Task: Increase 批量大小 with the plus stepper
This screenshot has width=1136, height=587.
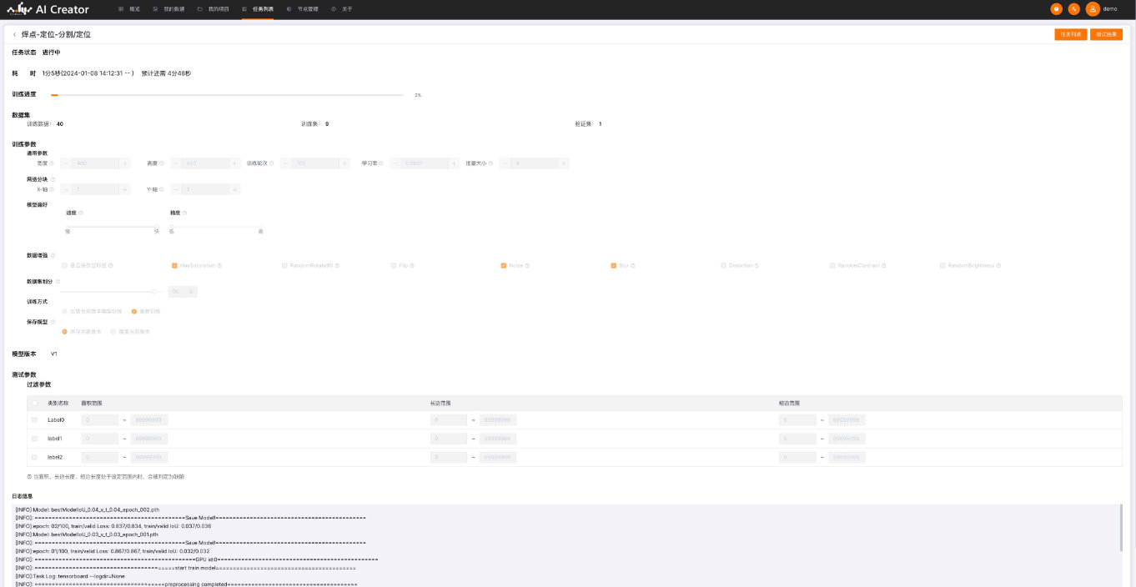Action: (564, 163)
